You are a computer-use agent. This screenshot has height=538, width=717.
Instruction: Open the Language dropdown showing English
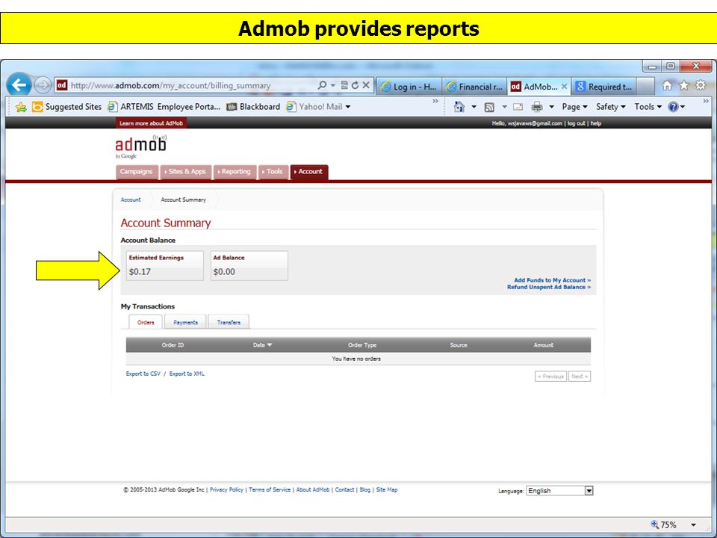pos(559,490)
